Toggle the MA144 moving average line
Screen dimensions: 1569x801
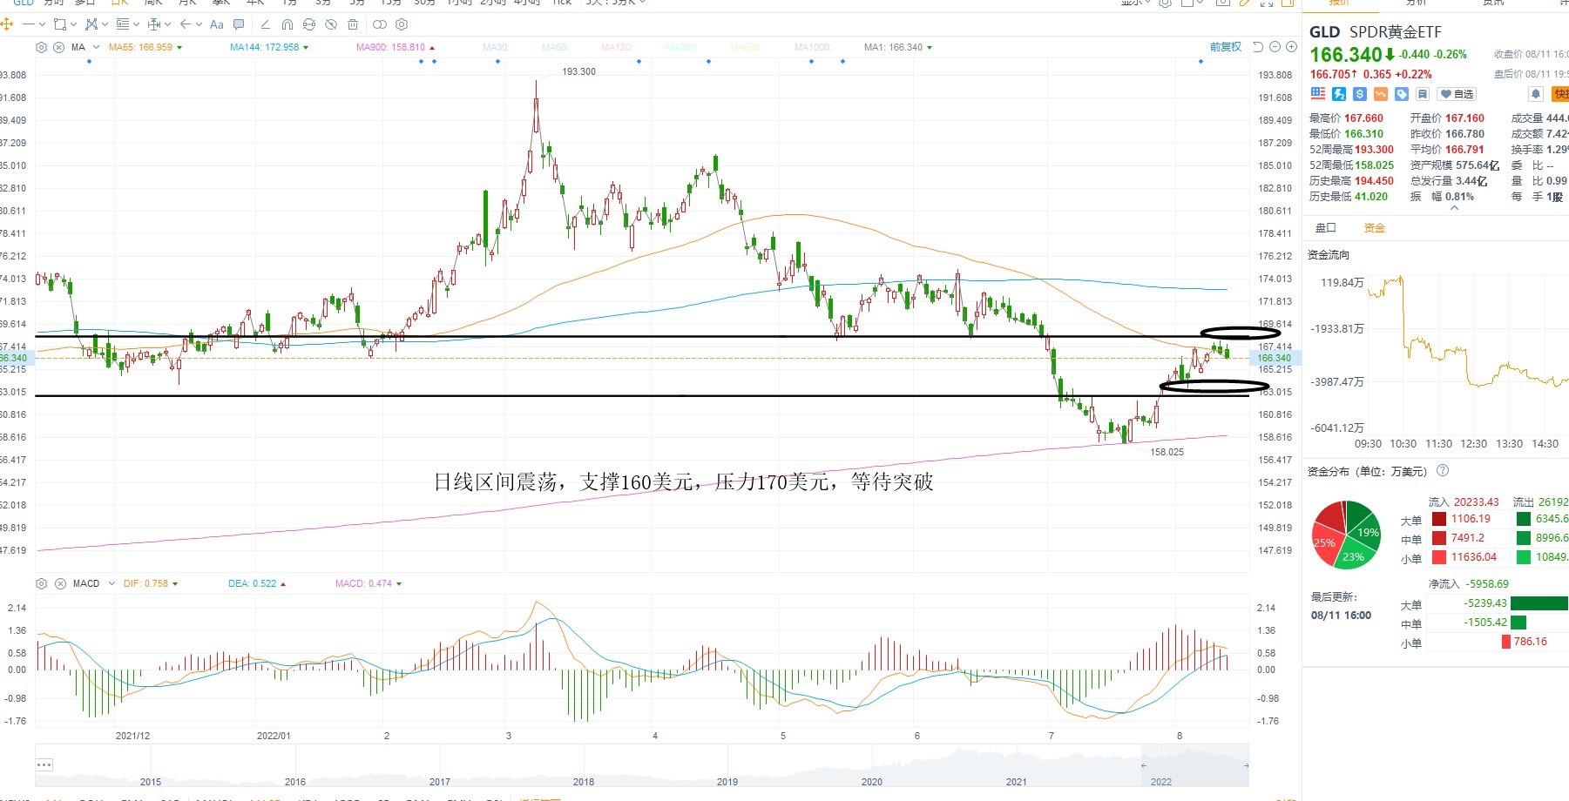(x=269, y=47)
